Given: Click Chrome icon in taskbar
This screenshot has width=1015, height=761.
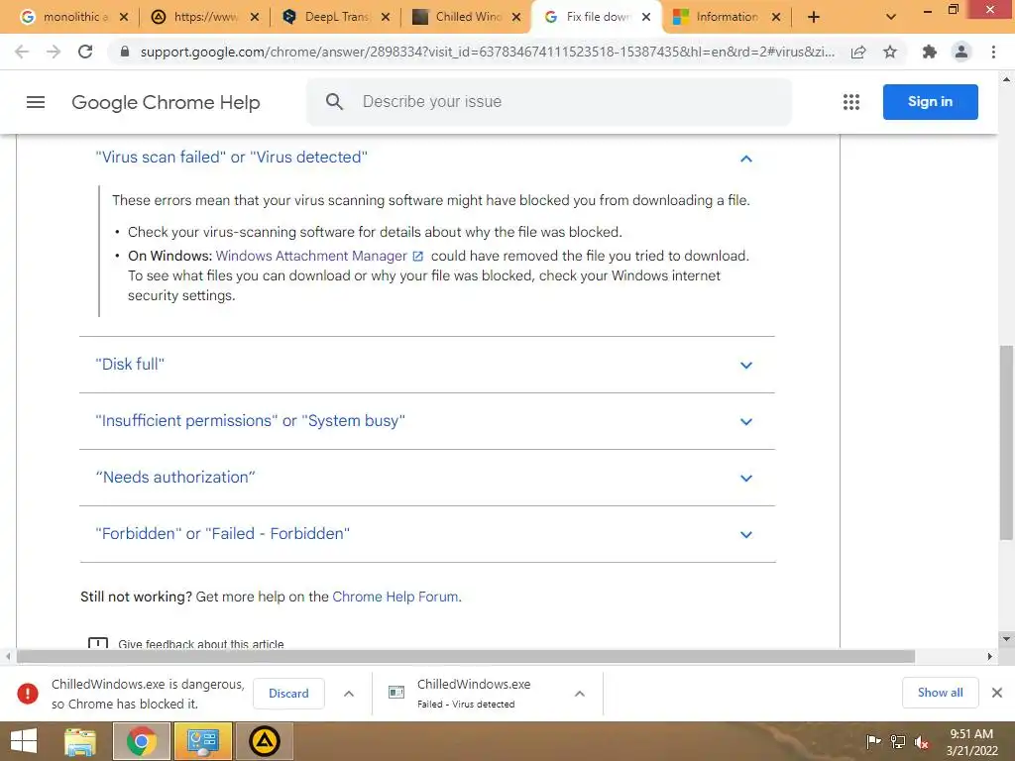Looking at the screenshot, I should pyautogui.click(x=141, y=741).
